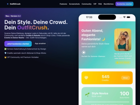Click the Kostenlos starten header button
Screen dimensions: 140x105
[124, 4]
